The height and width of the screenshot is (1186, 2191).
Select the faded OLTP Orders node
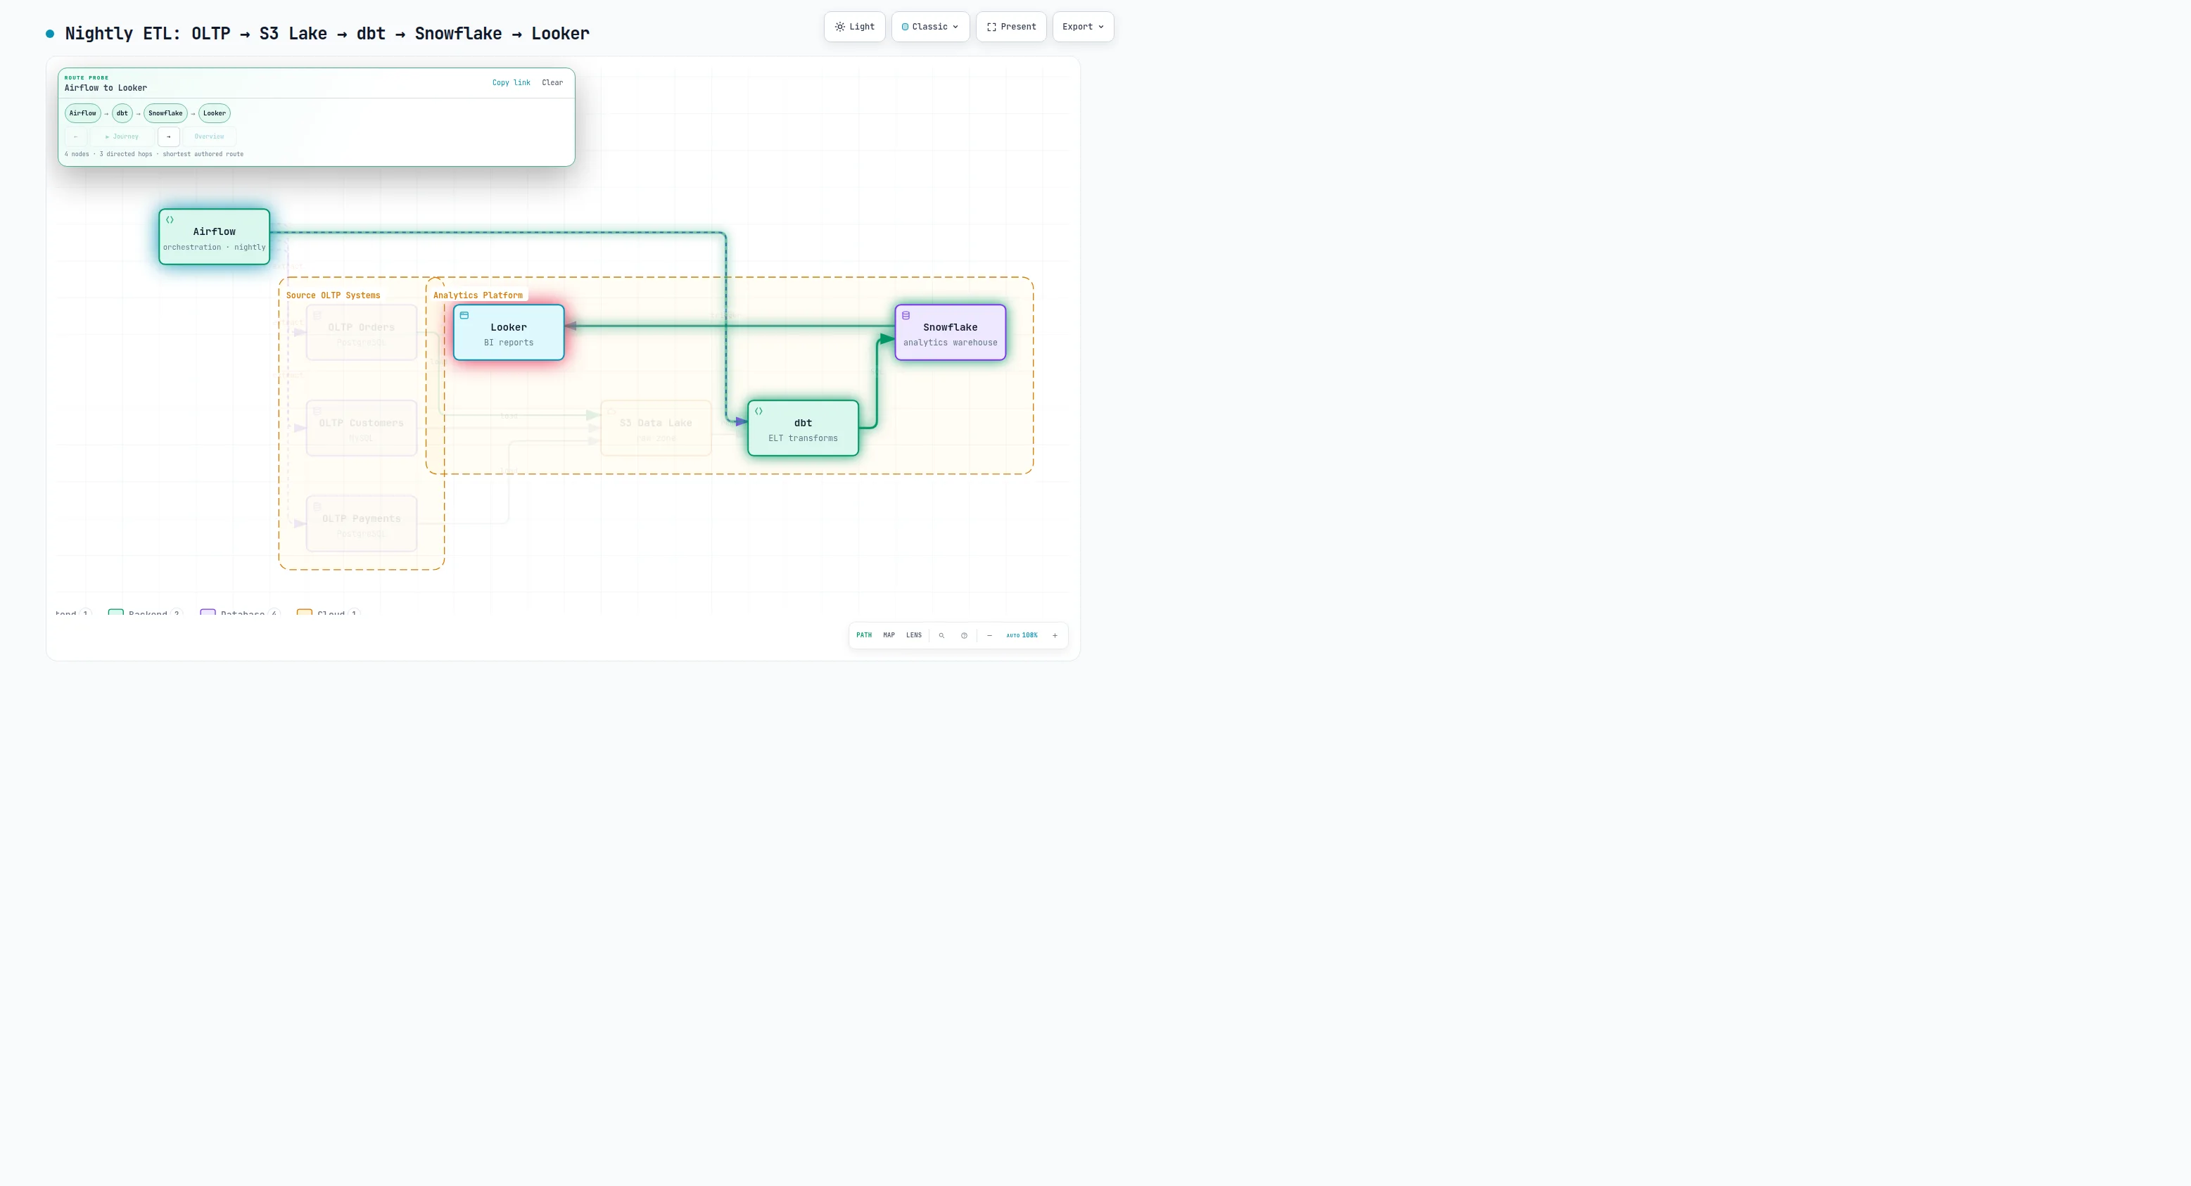362,333
